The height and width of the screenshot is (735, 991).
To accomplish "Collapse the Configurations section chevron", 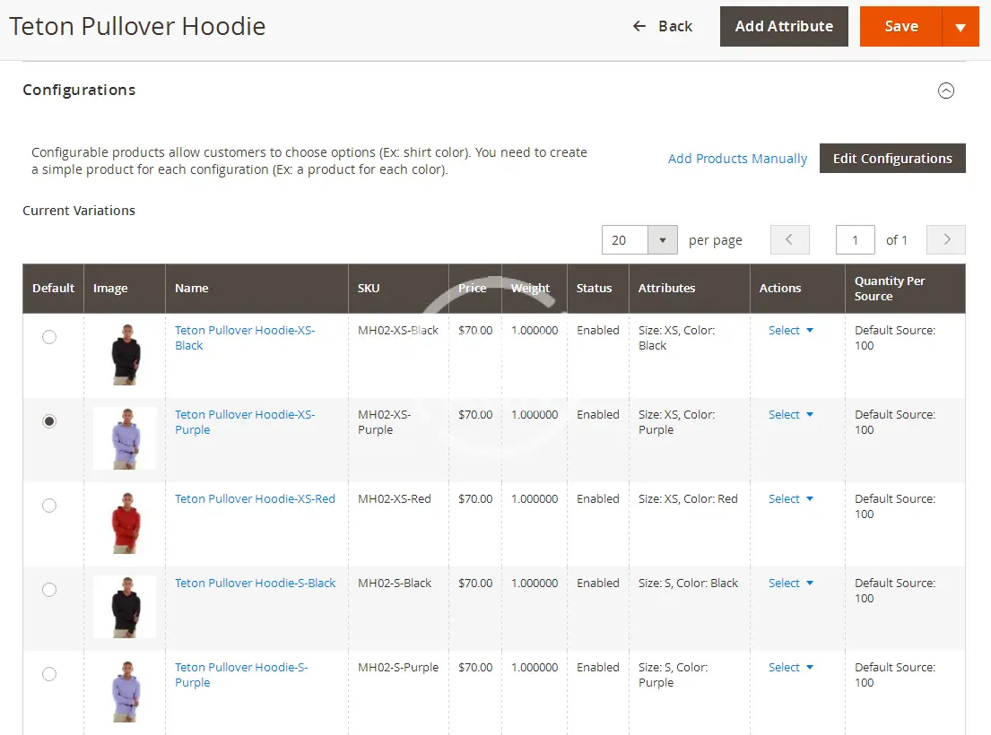I will (945, 91).
